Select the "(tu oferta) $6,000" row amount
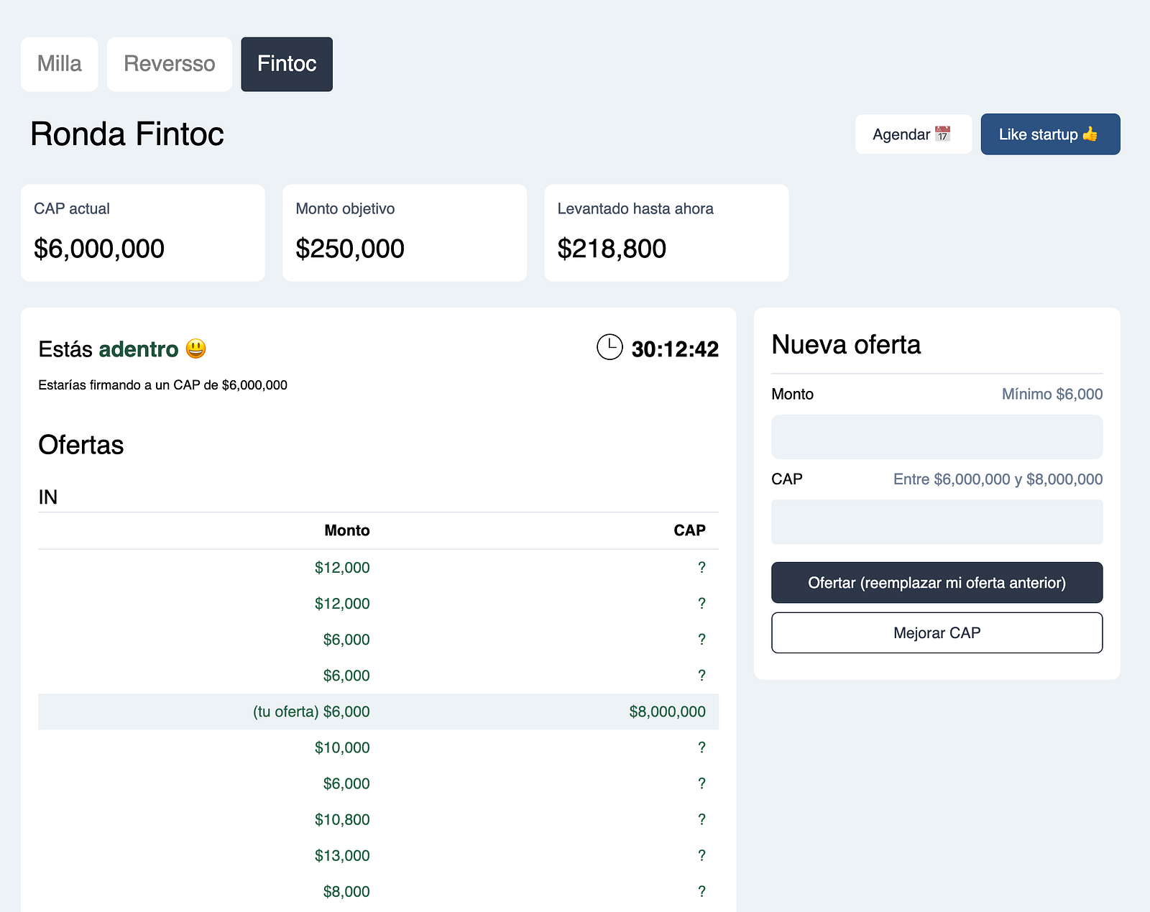 (x=311, y=711)
